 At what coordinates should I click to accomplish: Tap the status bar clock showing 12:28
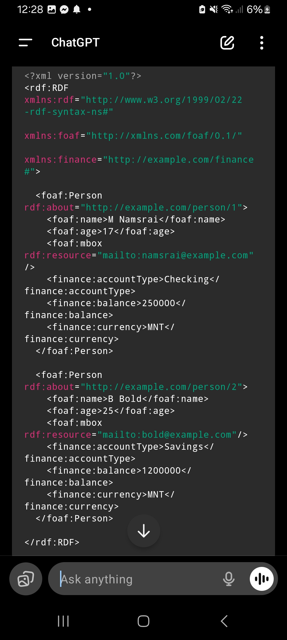click(30, 10)
